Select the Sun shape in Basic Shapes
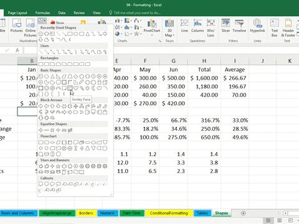This screenshot has height=224, width=299. click(x=88, y=88)
